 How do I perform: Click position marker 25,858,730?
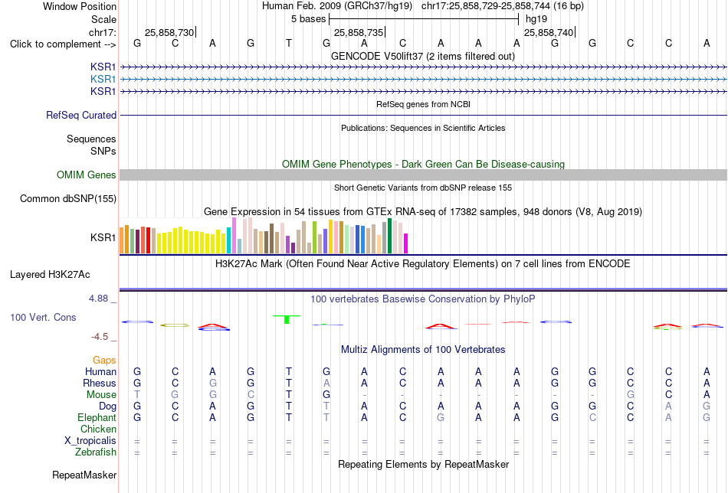coord(170,32)
